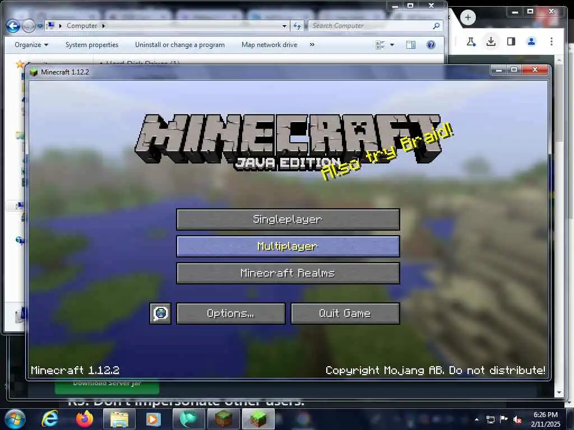Open Firefox from taskbar
Image resolution: width=574 pixels, height=430 pixels.
click(x=84, y=419)
